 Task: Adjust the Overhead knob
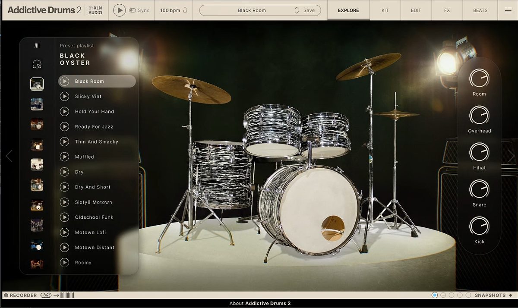click(x=479, y=115)
